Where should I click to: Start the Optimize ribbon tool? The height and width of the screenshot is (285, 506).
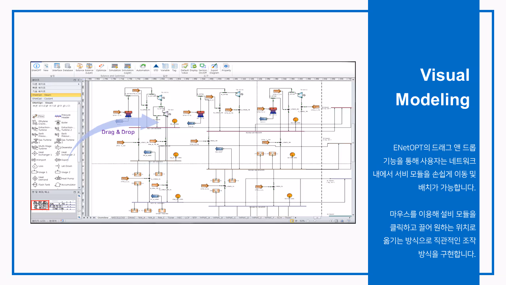pyautogui.click(x=101, y=67)
